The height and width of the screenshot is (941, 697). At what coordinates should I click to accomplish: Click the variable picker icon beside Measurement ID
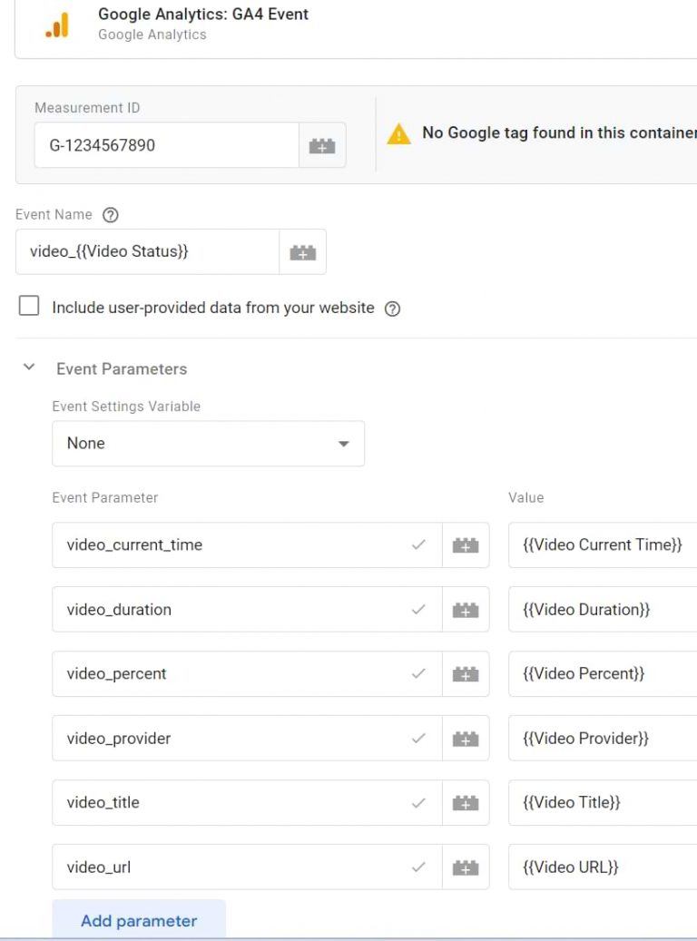(322, 145)
